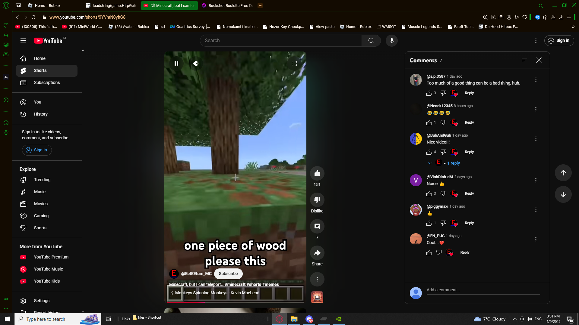
Task: Click the Add a comment field
Action: tap(483, 290)
